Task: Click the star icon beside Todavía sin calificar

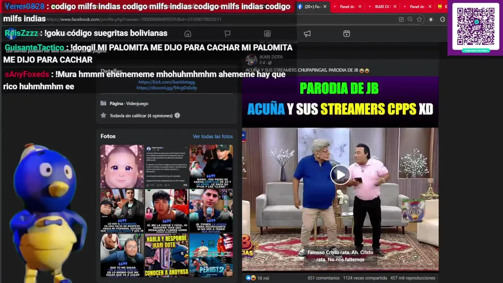Action: click(x=103, y=116)
